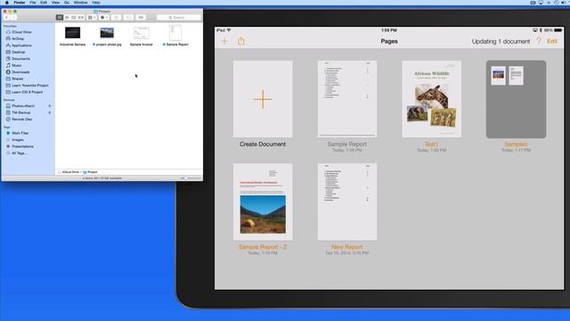This screenshot has width=570, height=321.
Task: Open the New Report document
Action: [346, 202]
